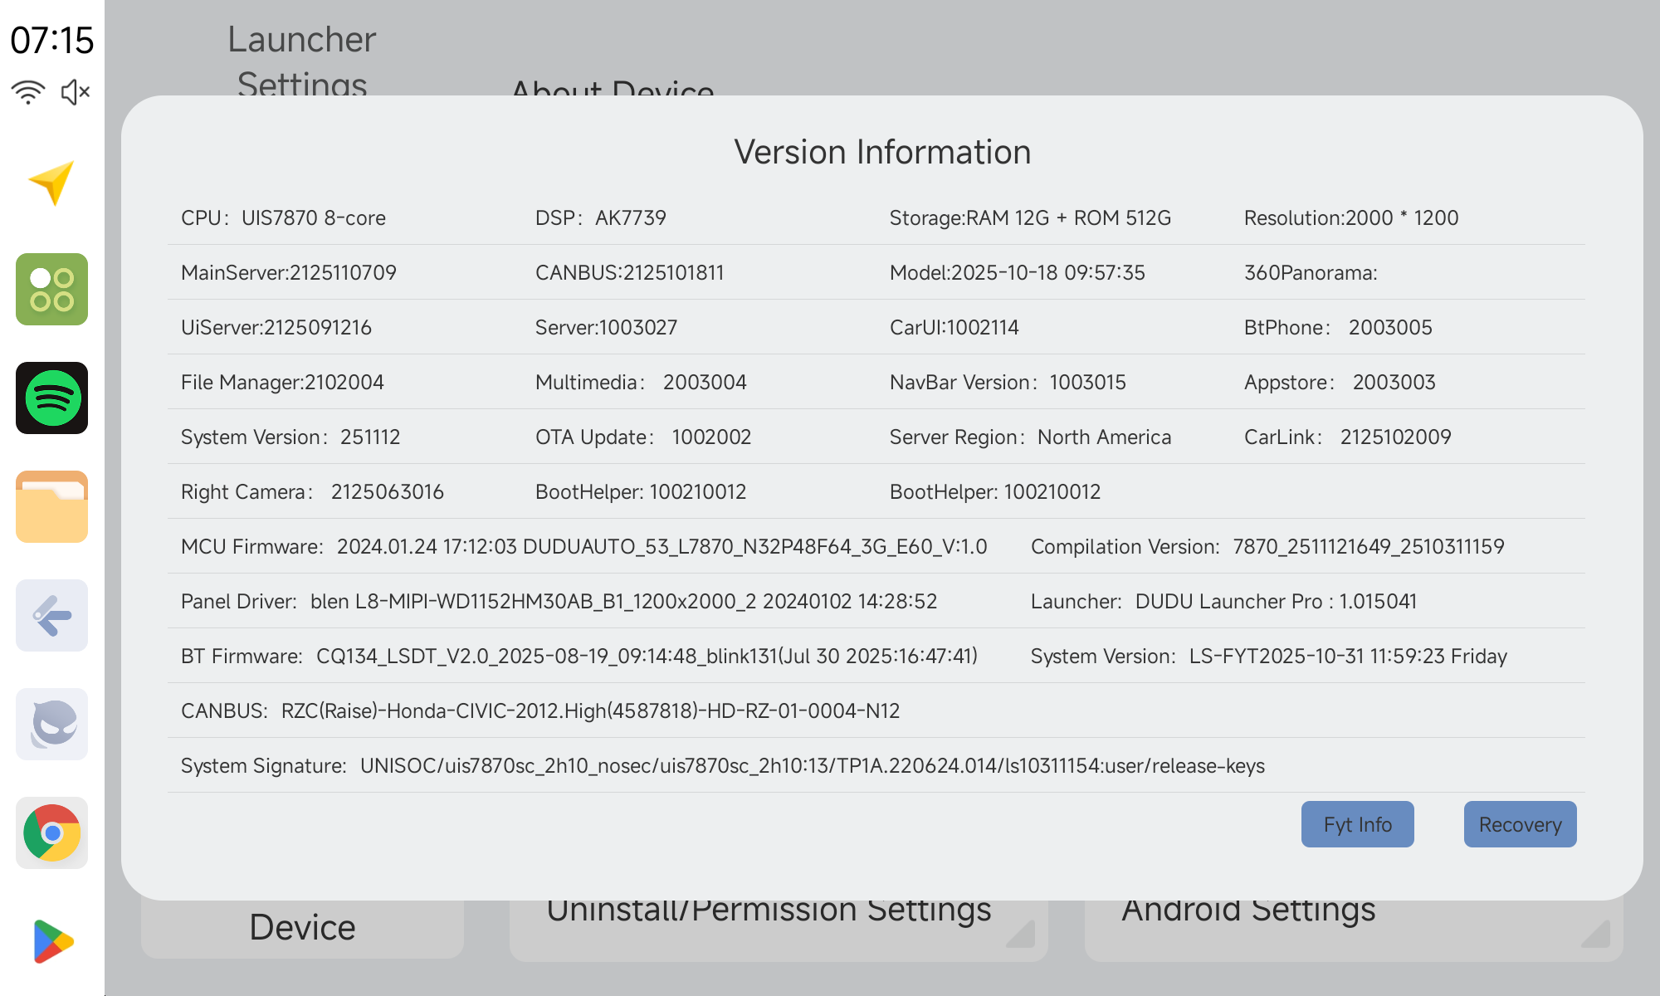1660x996 pixels.
Task: Click the Version Information title
Action: click(x=881, y=152)
